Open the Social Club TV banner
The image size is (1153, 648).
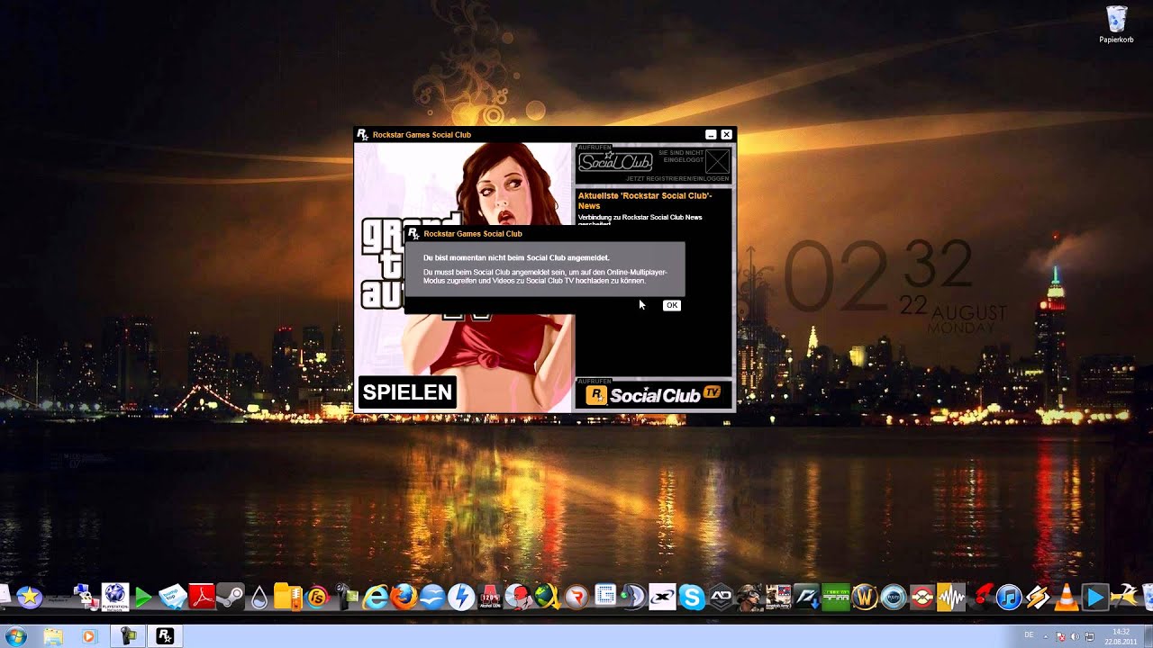653,394
